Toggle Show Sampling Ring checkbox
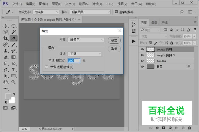The image size is (199, 132). click(x=116, y=12)
